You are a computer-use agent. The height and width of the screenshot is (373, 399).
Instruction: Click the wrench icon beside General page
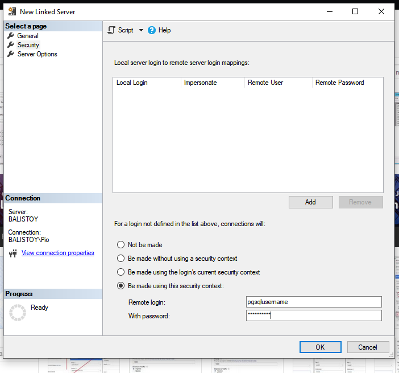coord(10,36)
